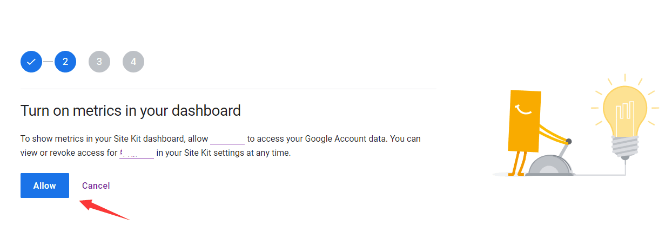Open the underlined site link after "revoke access for"
The height and width of the screenshot is (245, 672).
[x=137, y=154]
